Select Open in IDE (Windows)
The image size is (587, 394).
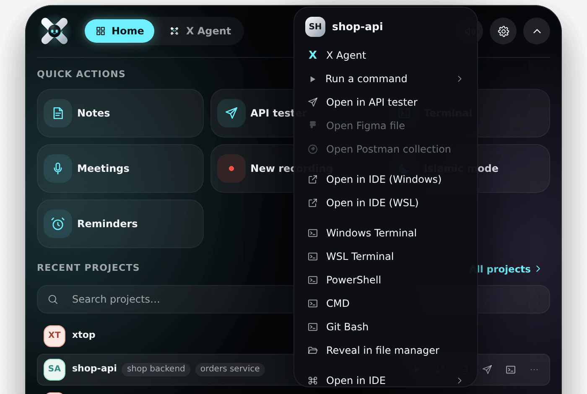click(x=386, y=179)
